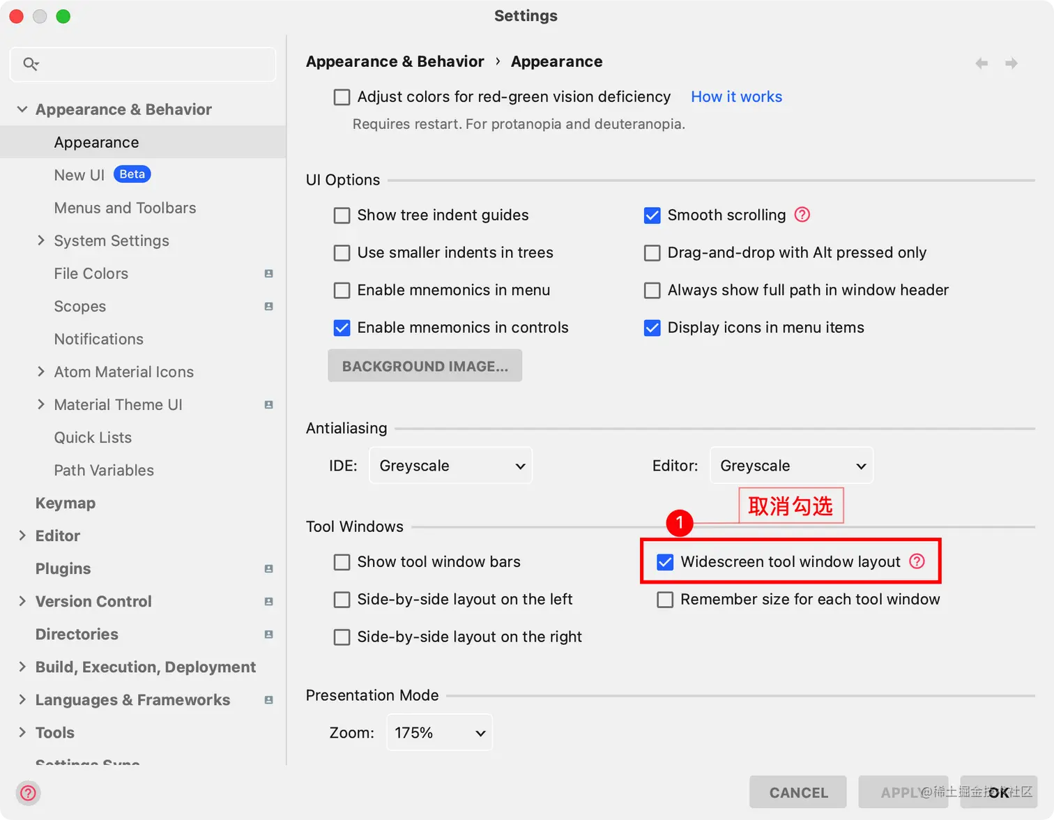Viewport: 1054px width, 820px height.
Task: Click the help icon beside Widescreen tool window layout
Action: (917, 561)
